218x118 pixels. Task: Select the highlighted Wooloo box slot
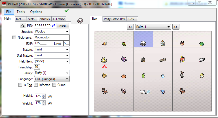pos(143,39)
